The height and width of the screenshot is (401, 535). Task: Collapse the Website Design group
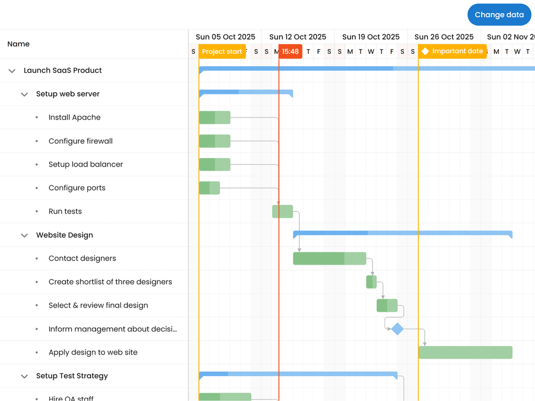click(x=24, y=235)
